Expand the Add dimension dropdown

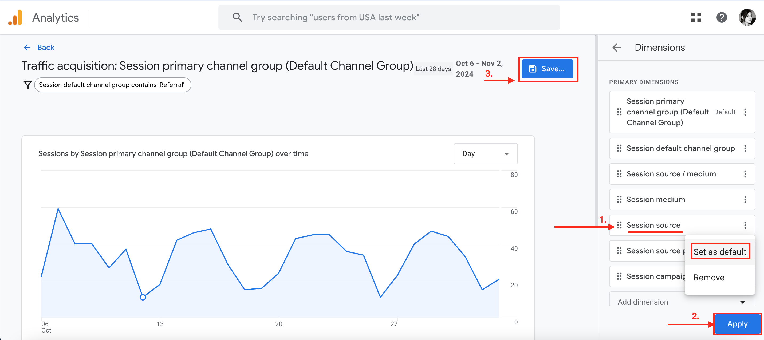682,302
